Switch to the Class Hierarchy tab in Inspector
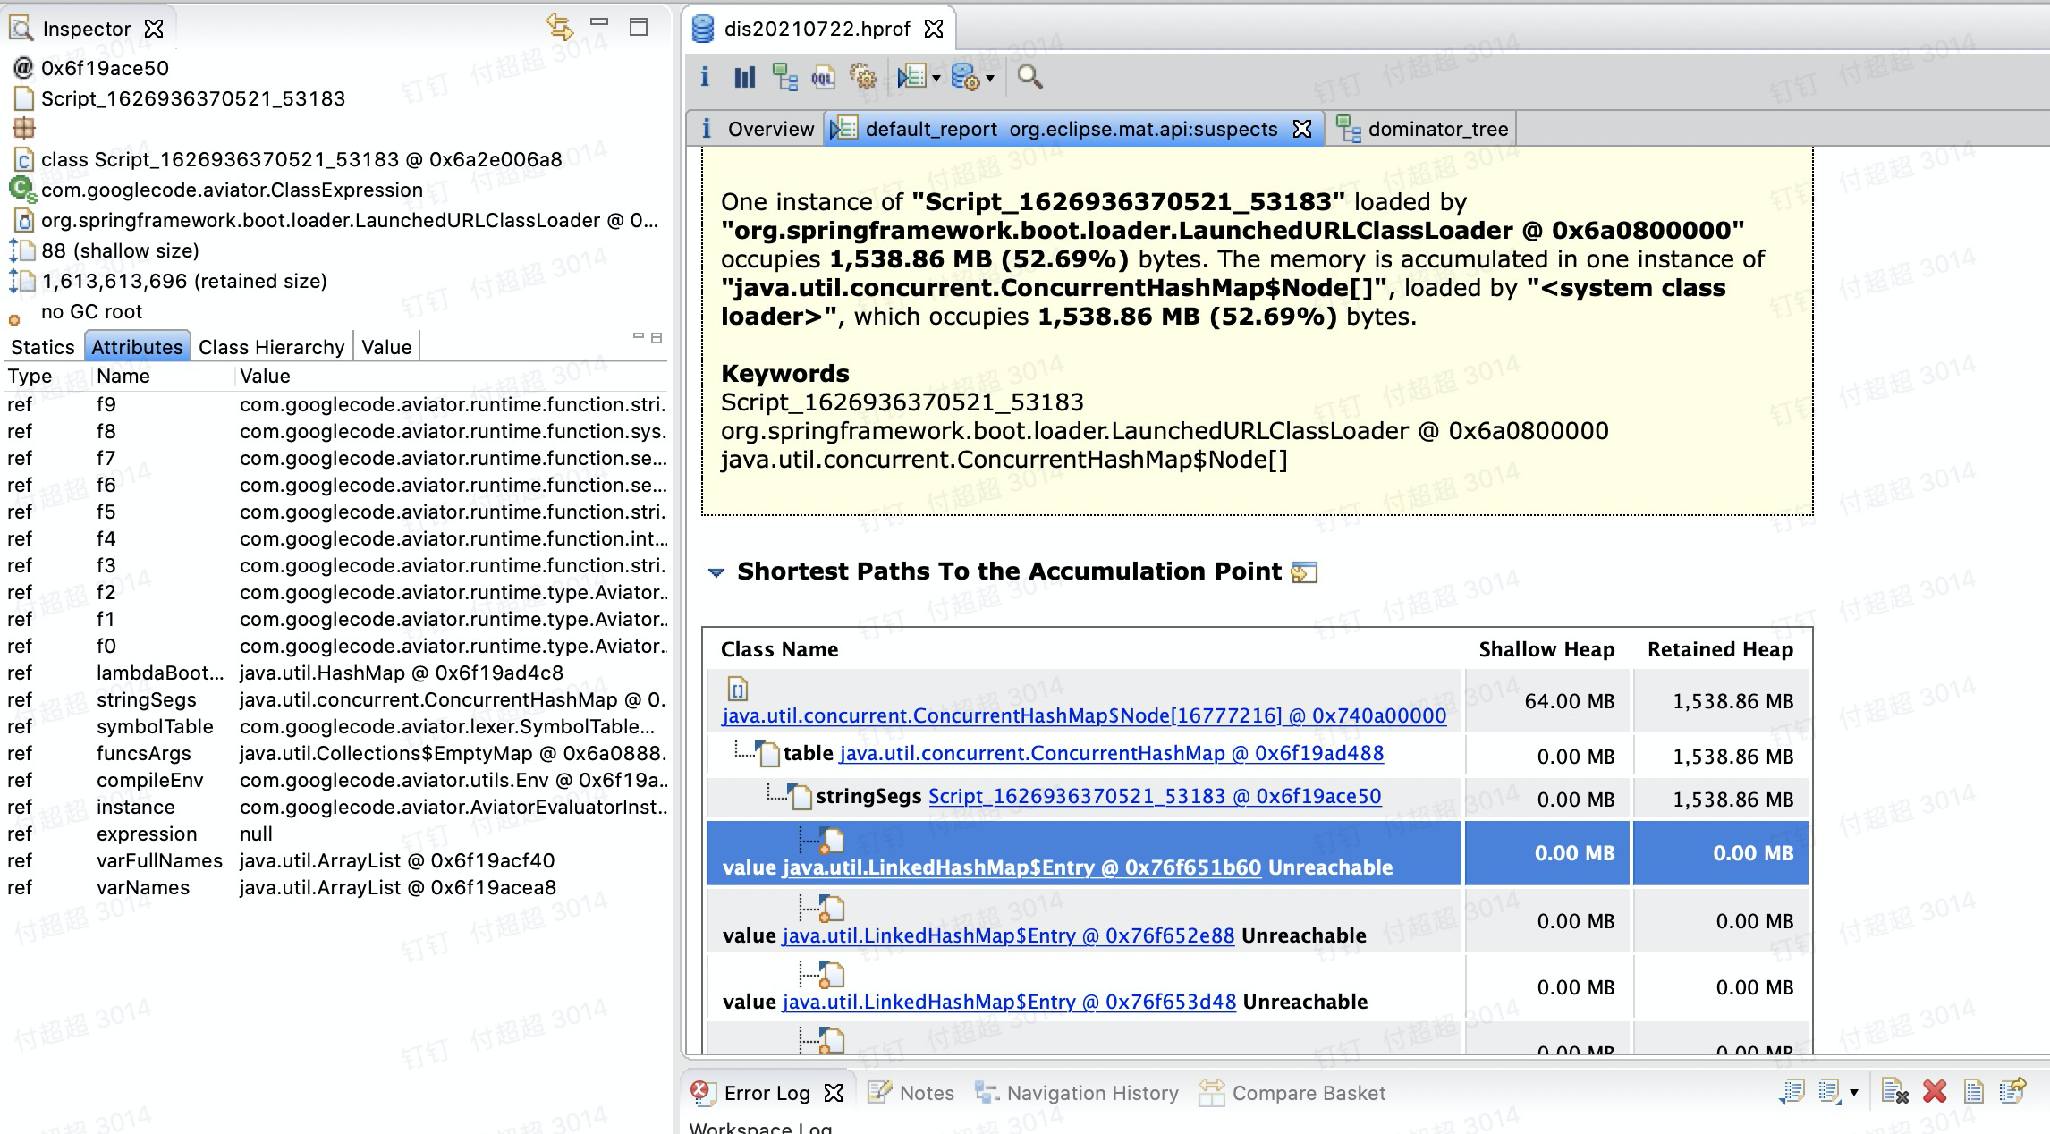Screen dimensions: 2050x1134 (272, 346)
